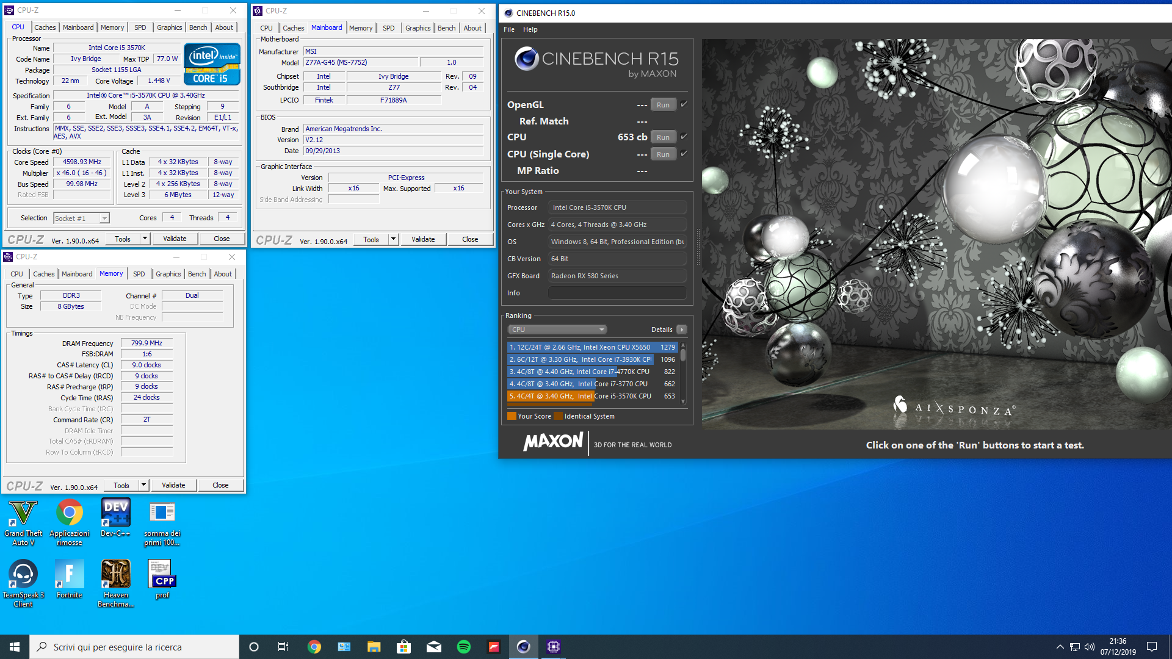Open Spotify from the taskbar
The width and height of the screenshot is (1172, 659).
click(463, 647)
